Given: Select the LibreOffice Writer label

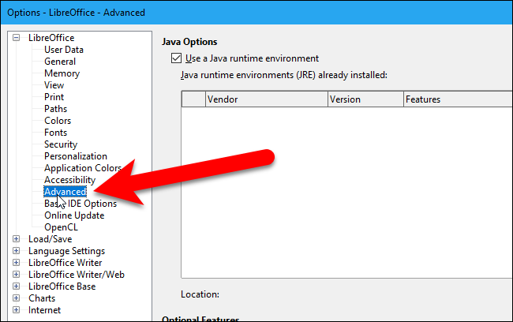Looking at the screenshot, I should tap(65, 263).
